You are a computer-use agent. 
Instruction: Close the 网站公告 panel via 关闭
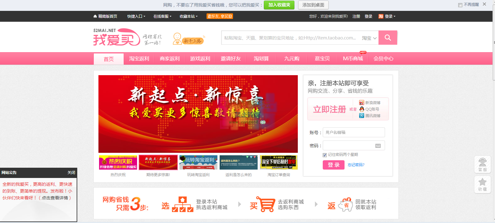(71, 173)
